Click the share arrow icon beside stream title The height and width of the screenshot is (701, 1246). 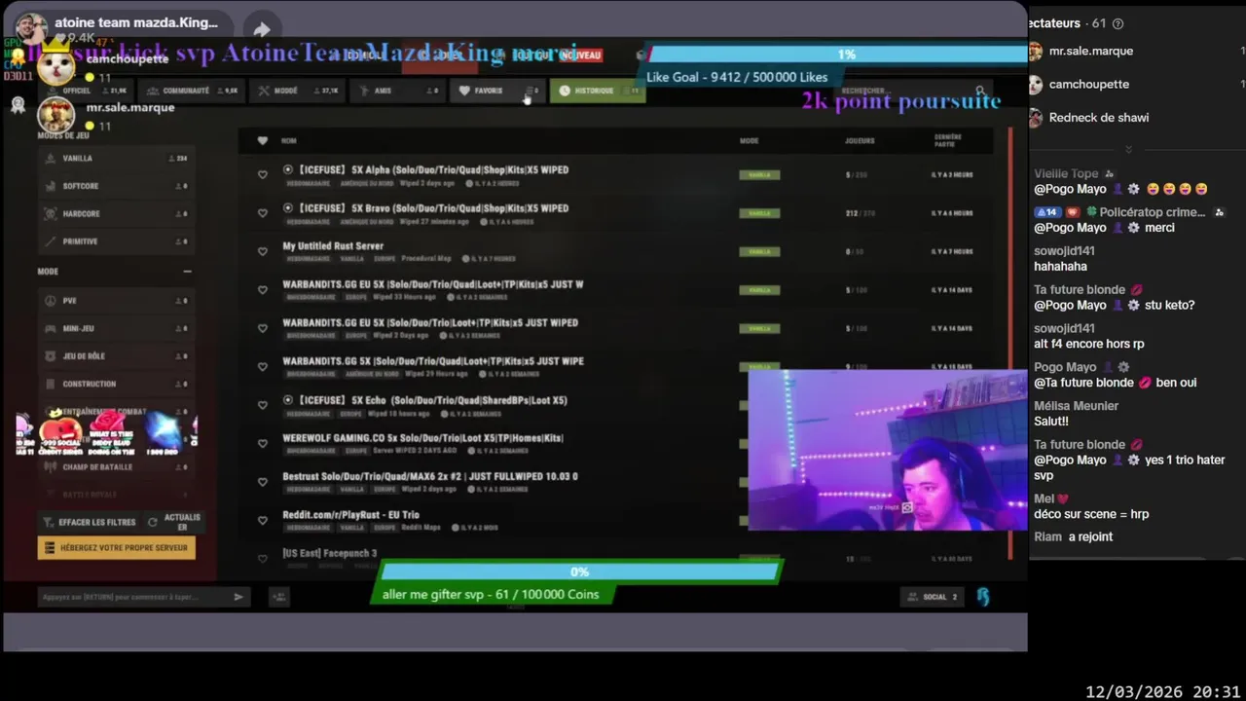point(262,29)
